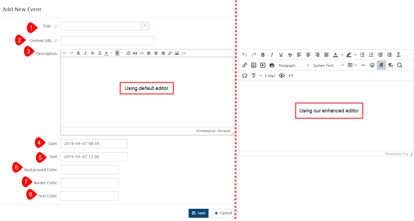The image size is (414, 221).
Task: Open the special character Omega tool
Action: pos(244,76)
